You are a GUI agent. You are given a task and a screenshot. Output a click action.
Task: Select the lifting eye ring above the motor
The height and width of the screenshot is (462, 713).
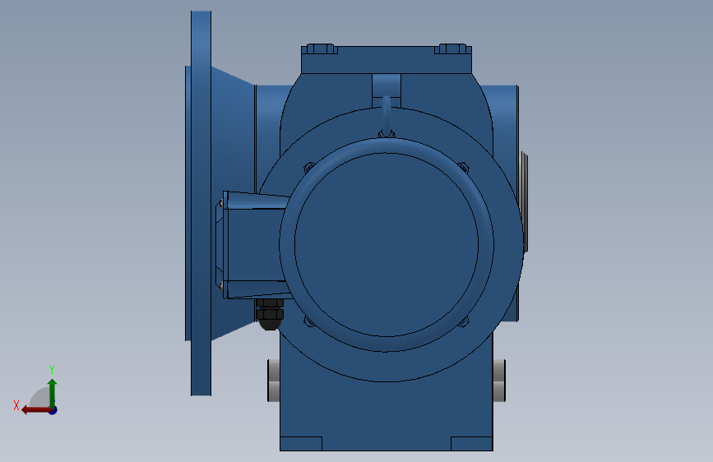(x=387, y=117)
